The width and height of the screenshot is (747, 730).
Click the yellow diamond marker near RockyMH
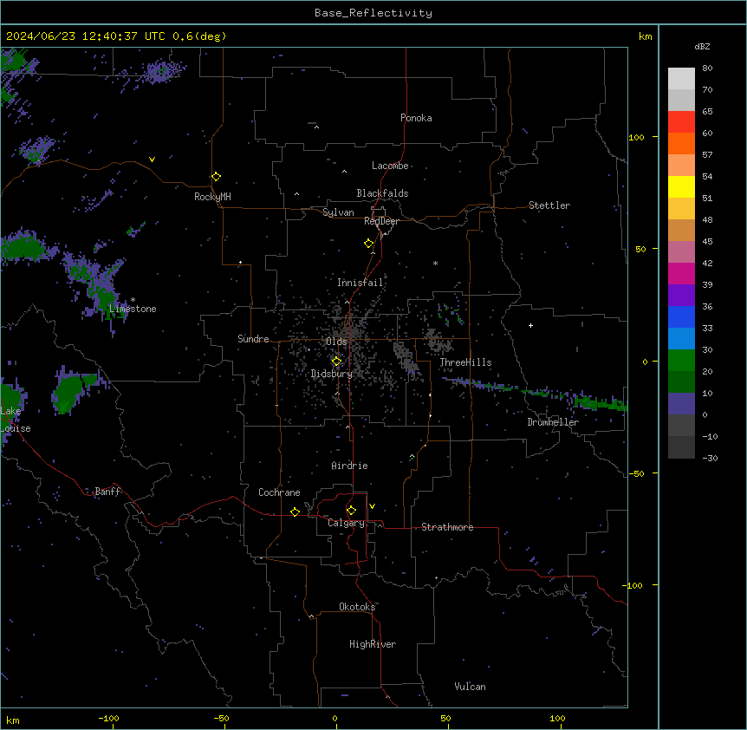click(216, 177)
